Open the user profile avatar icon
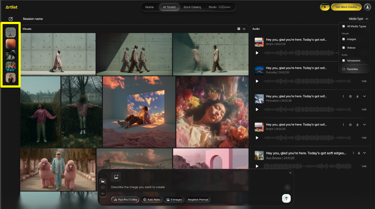This screenshot has width=375, height=209. (367, 7)
